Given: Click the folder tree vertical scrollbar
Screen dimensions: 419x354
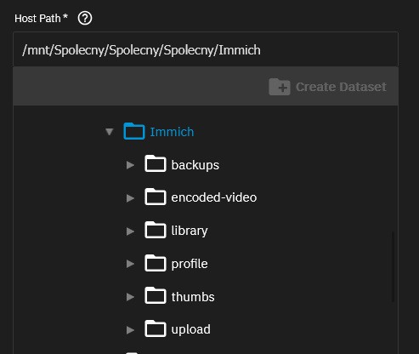Looking at the screenshot, I should coord(393,266).
